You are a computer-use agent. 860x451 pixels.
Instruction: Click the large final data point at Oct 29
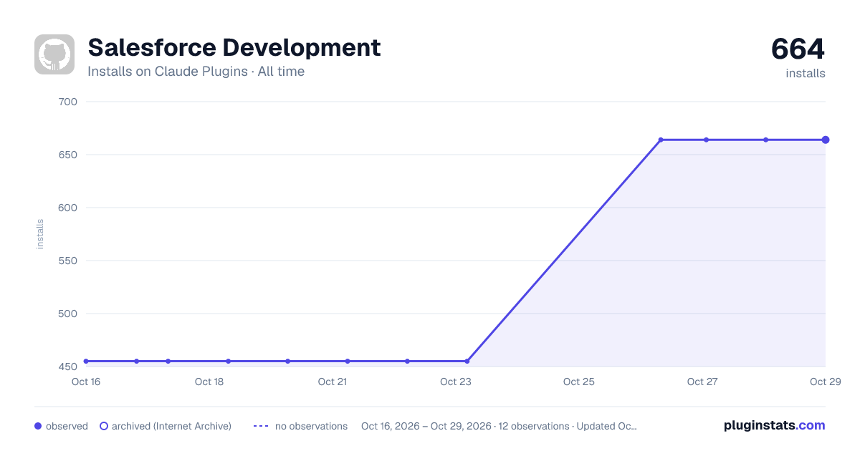point(826,140)
